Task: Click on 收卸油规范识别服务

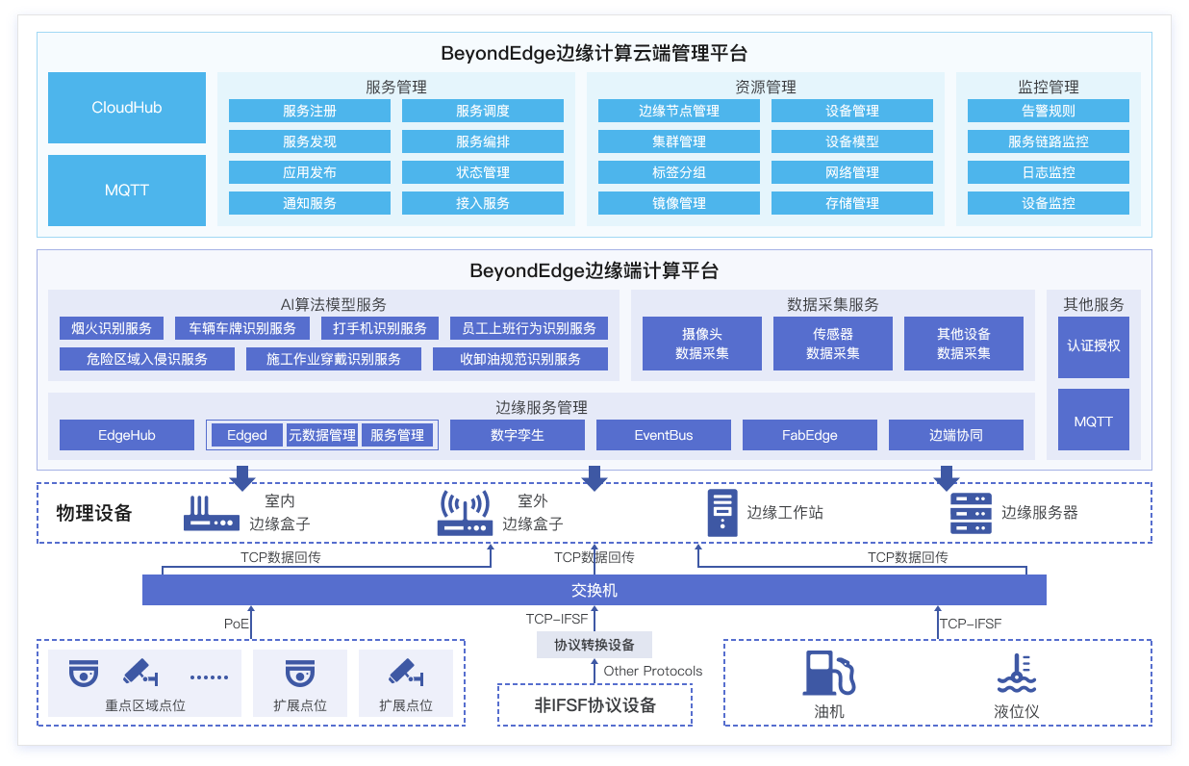Action: tap(520, 359)
